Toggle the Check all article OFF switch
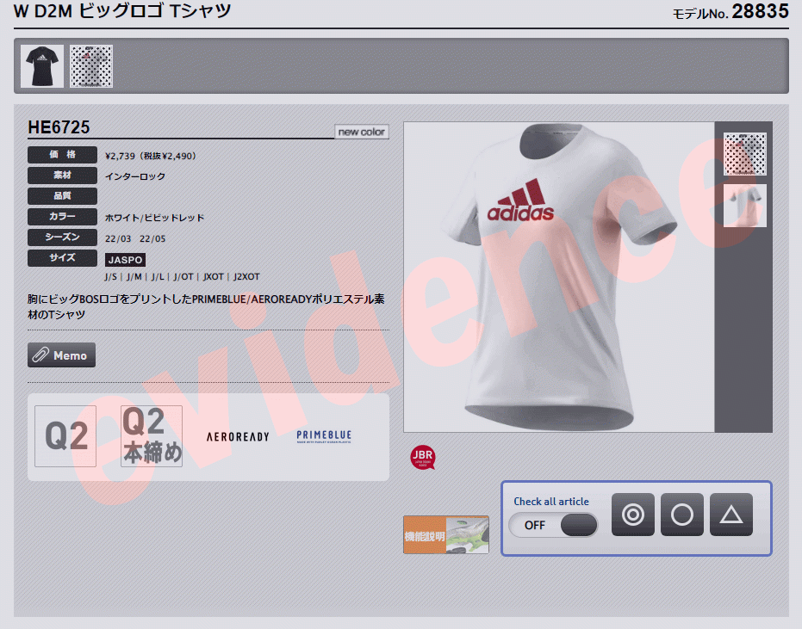The height and width of the screenshot is (629, 802). 553,525
